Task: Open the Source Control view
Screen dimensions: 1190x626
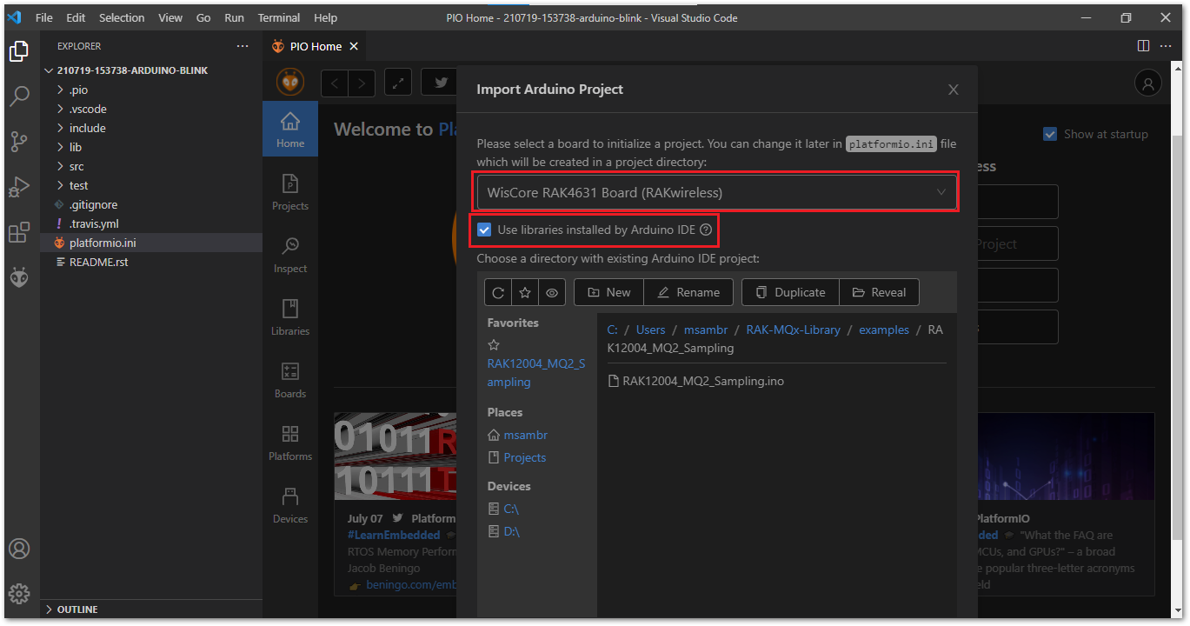Action: click(19, 141)
